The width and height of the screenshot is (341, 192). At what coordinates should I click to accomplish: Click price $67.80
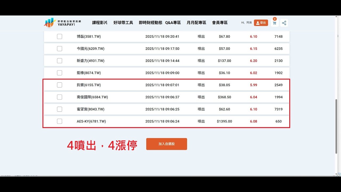(x=224, y=37)
